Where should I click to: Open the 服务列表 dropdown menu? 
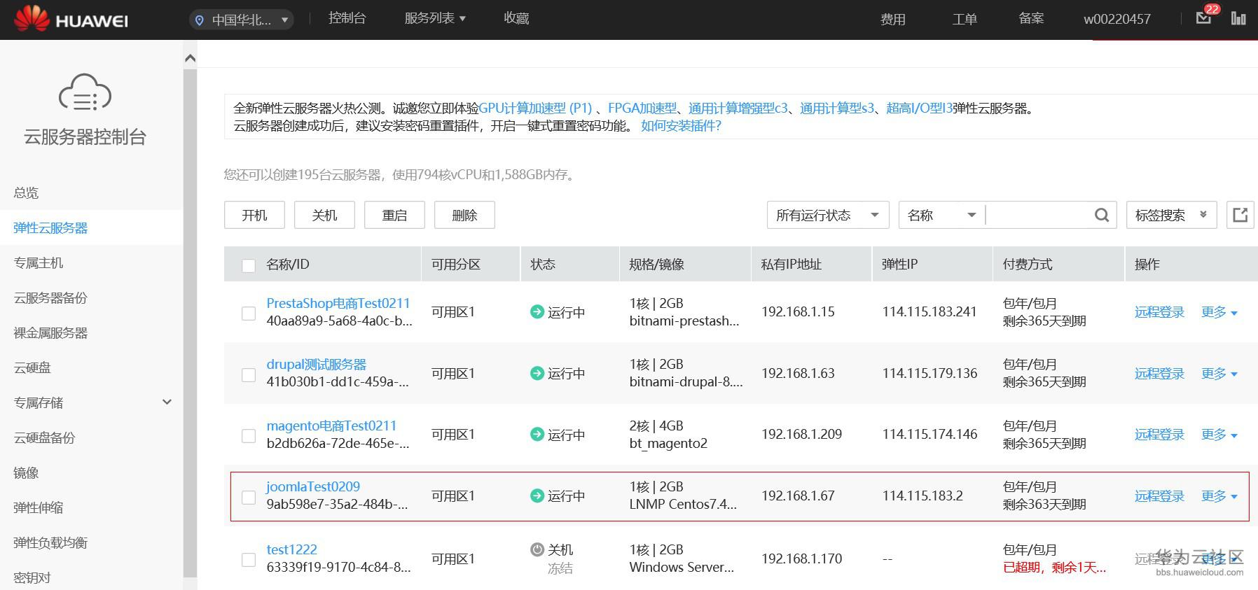435,18
